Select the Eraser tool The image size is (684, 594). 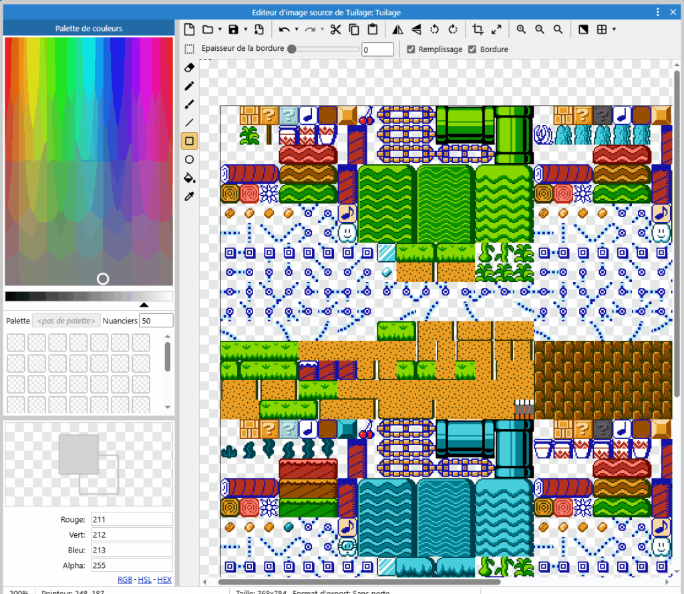(189, 67)
